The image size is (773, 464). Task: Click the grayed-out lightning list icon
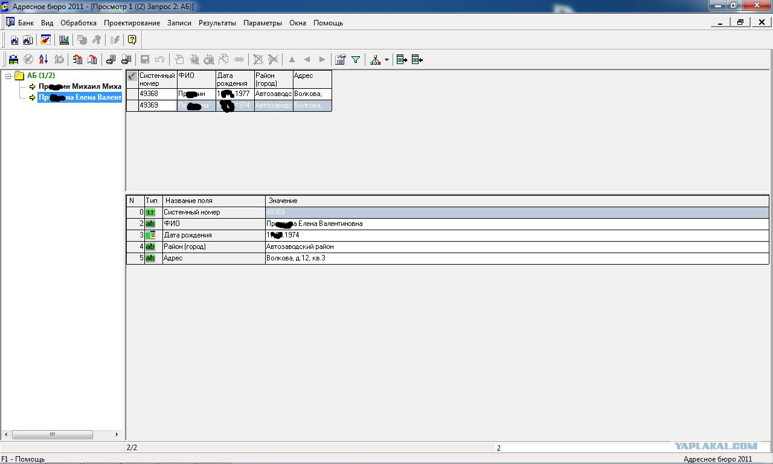pyautogui.click(x=115, y=40)
